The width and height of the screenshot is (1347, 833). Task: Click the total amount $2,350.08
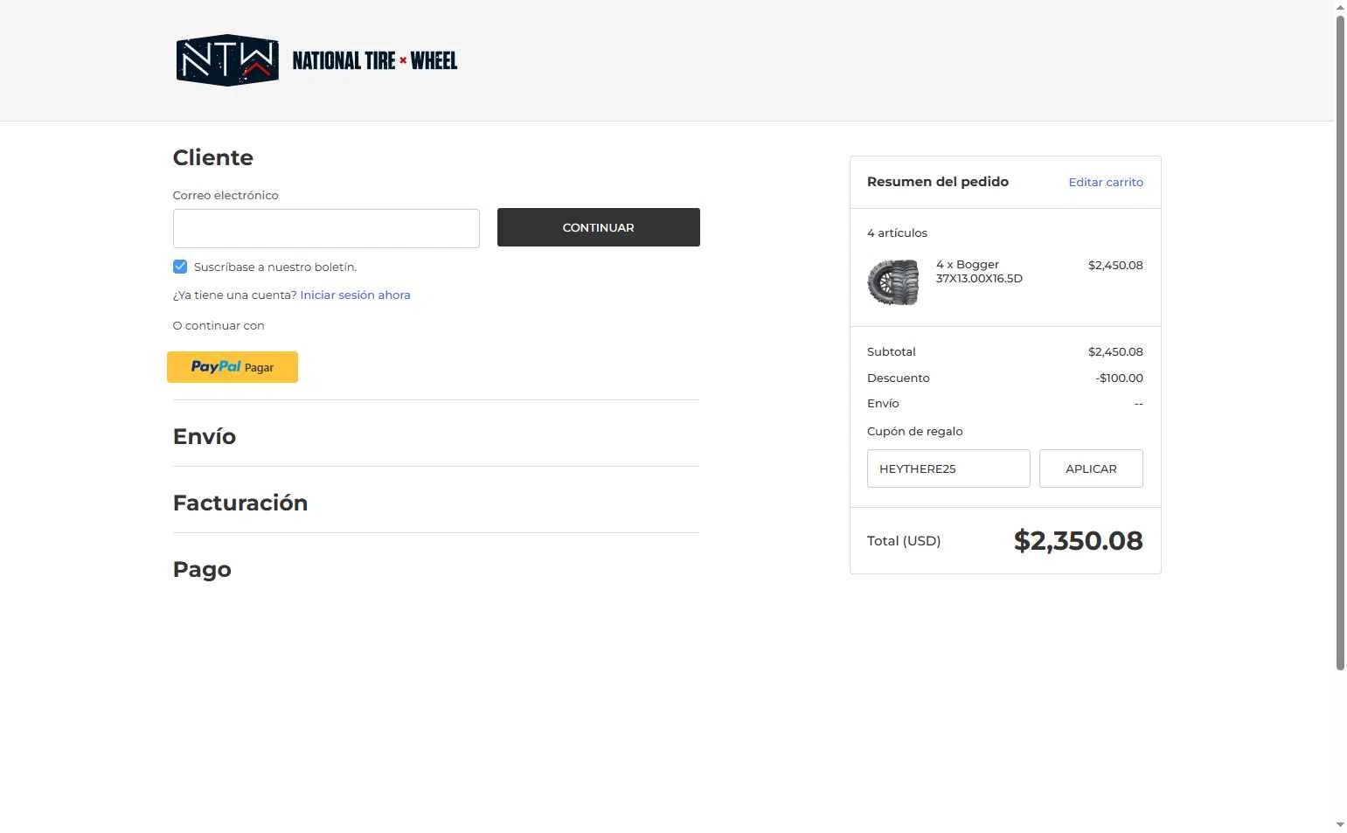pyautogui.click(x=1079, y=540)
